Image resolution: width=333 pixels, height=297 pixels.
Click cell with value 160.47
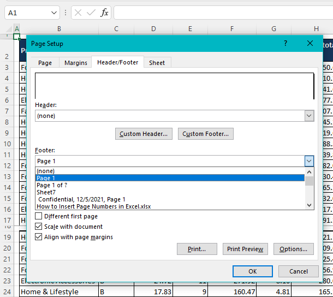click(232, 292)
